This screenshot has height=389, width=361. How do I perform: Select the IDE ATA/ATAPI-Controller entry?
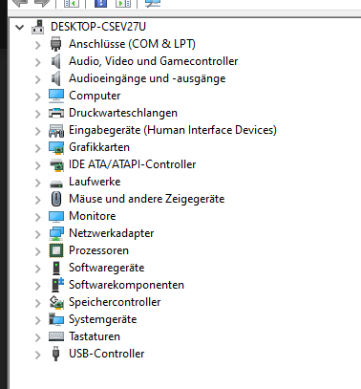(x=133, y=164)
